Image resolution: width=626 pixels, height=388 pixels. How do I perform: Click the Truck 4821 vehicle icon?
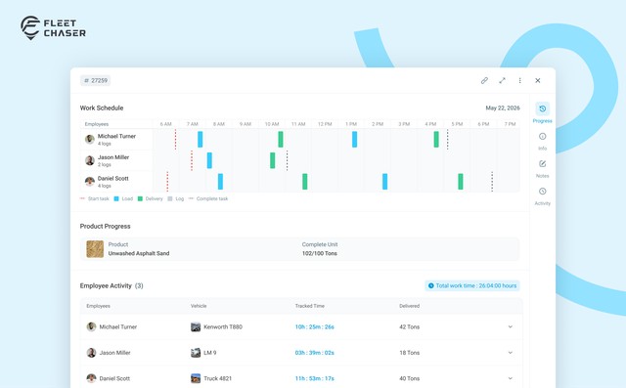196,378
